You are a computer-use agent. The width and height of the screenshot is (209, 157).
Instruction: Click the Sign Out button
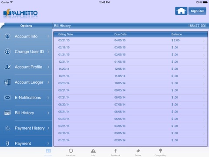(x=197, y=11)
